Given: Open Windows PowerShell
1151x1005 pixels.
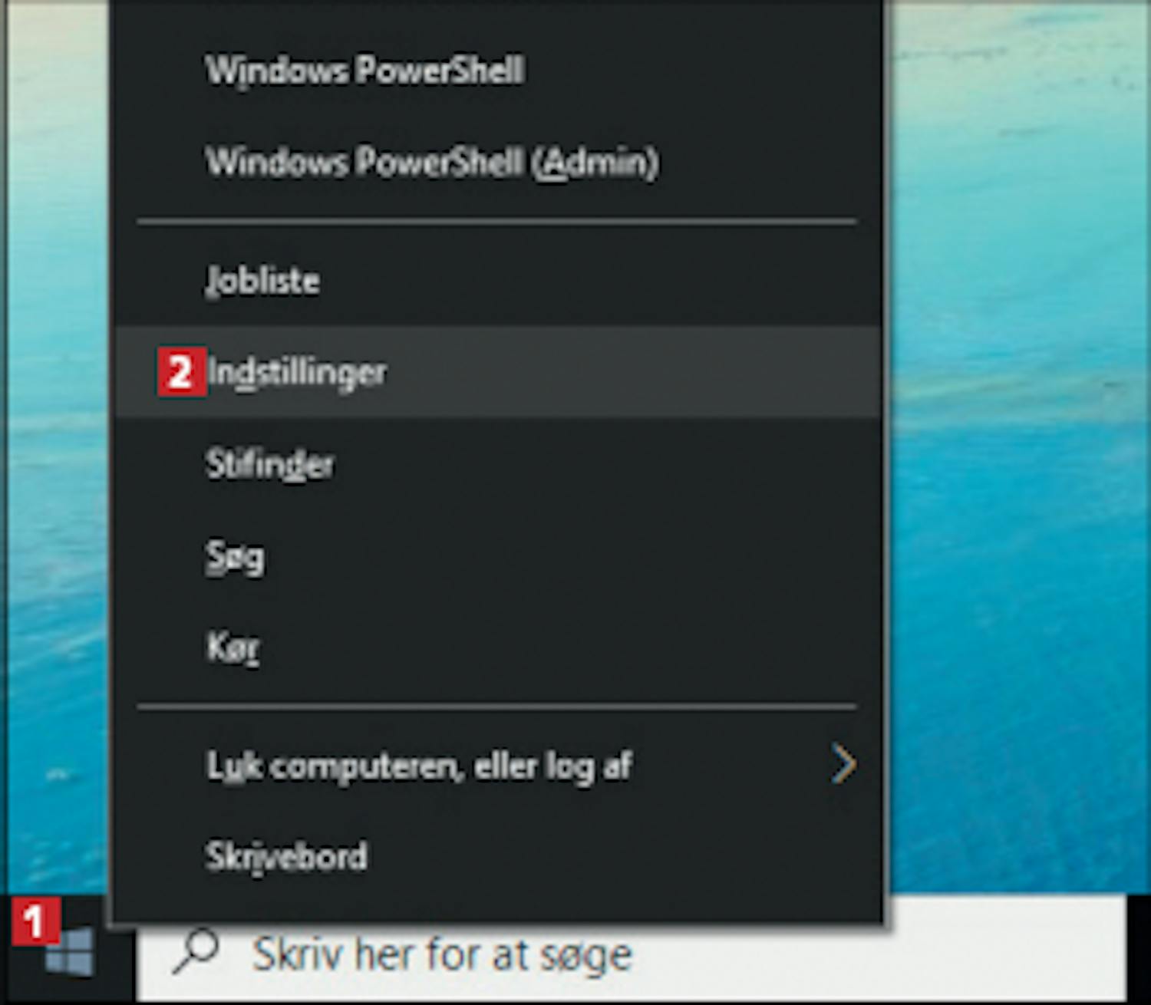Looking at the screenshot, I should 497,71.
